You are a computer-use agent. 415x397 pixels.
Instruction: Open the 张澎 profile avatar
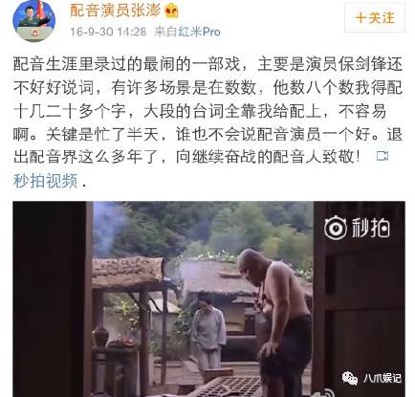(33, 20)
